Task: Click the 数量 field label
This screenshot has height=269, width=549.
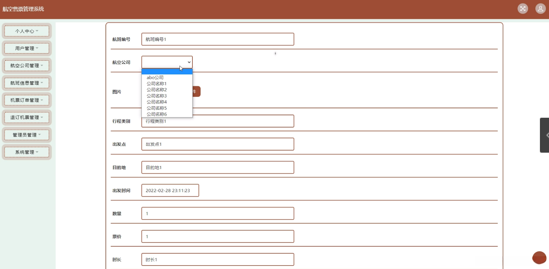Action: [117, 214]
